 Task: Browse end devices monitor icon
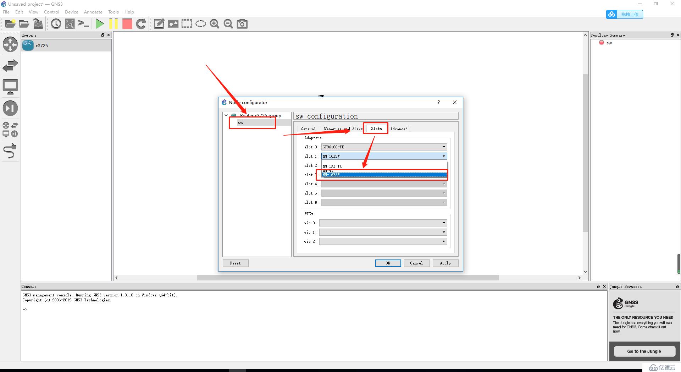pos(10,87)
